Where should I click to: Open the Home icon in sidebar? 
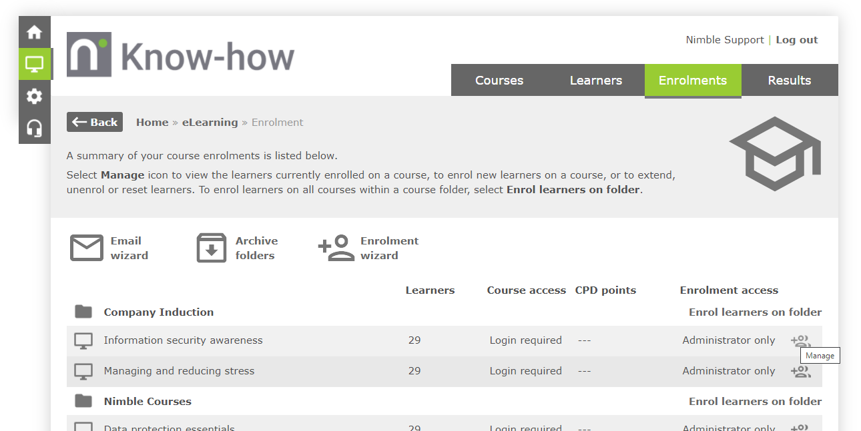tap(34, 32)
